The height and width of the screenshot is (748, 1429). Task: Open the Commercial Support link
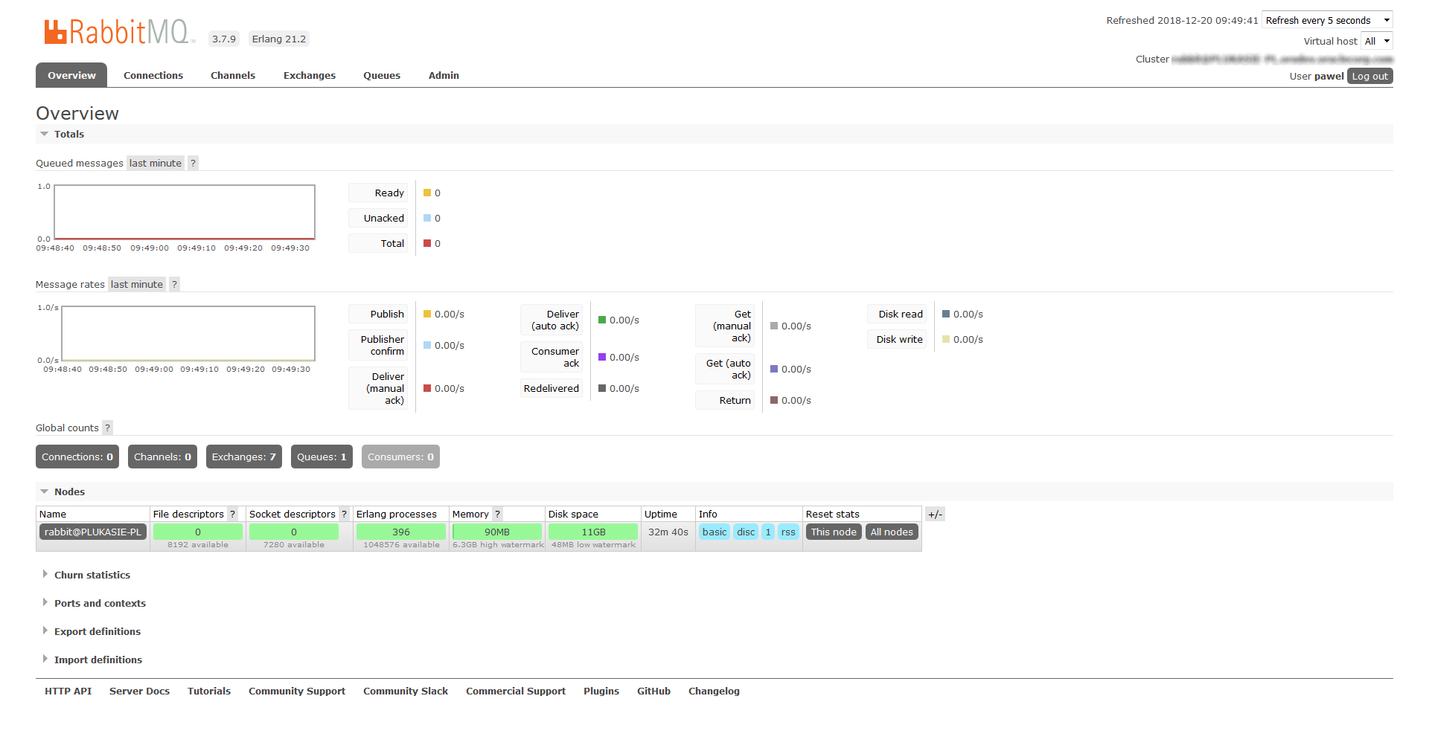[x=516, y=691]
